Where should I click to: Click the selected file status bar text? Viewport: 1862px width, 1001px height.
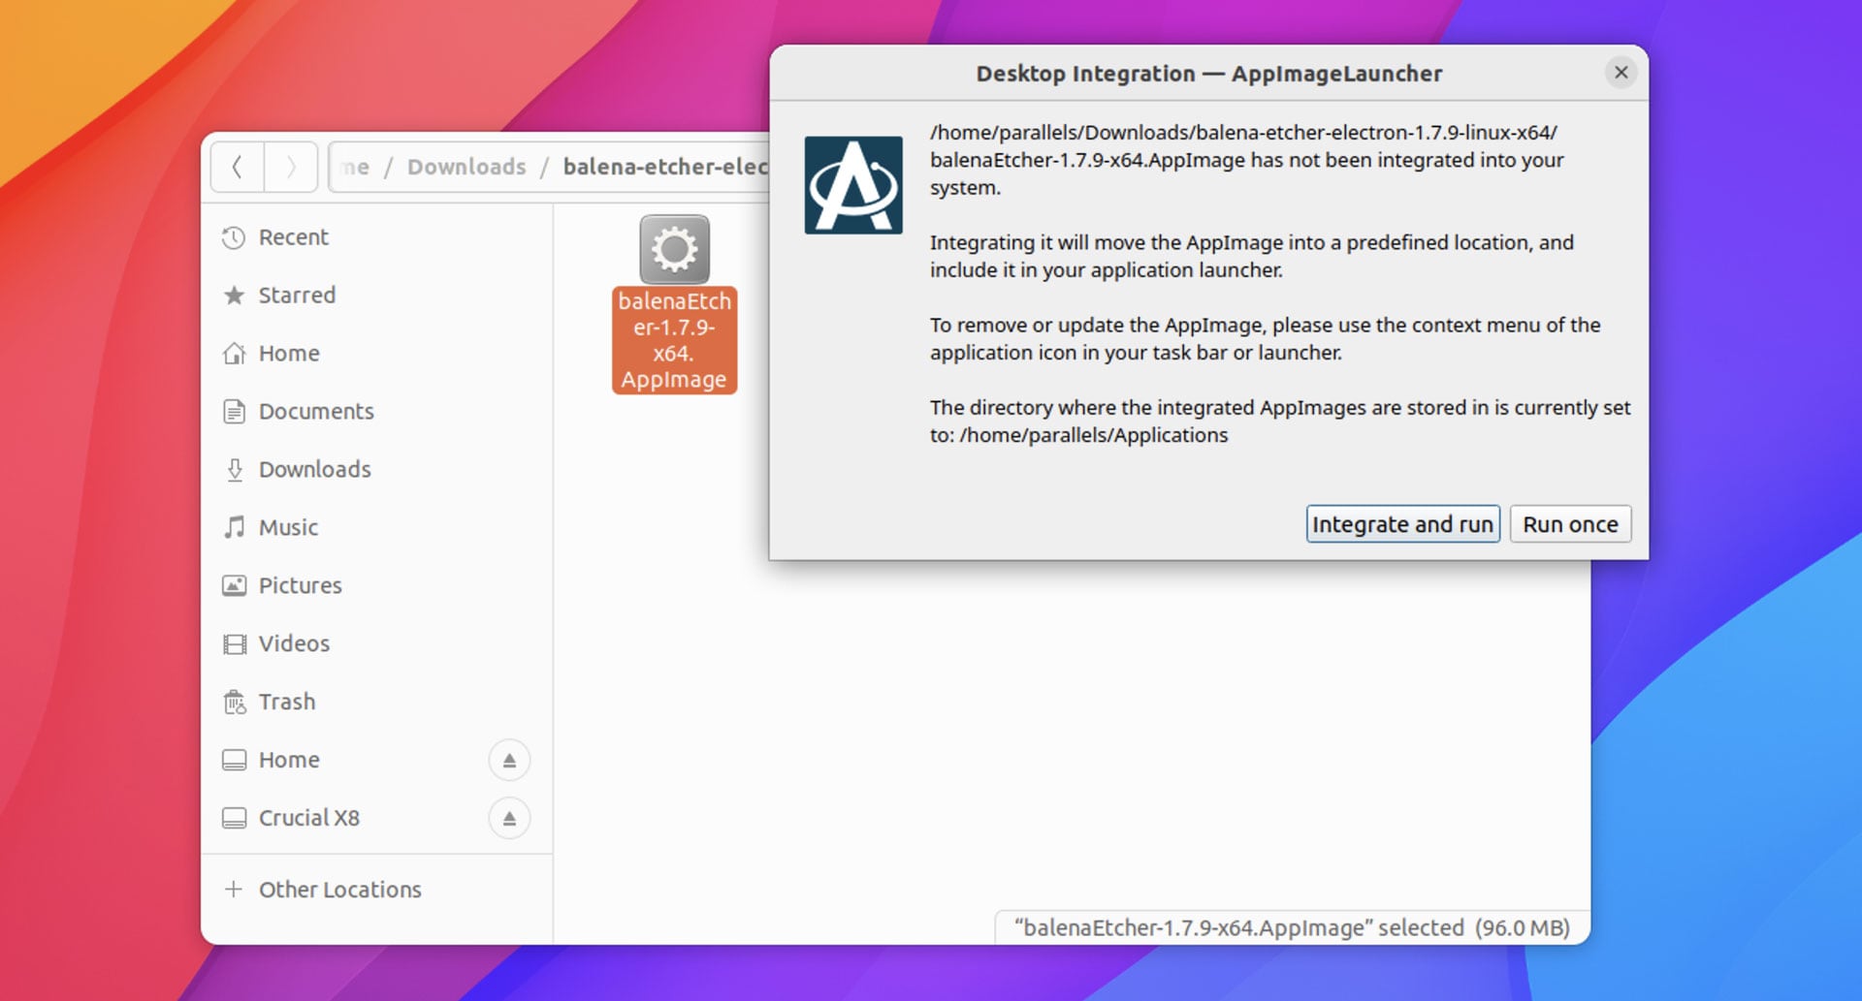coord(1292,927)
